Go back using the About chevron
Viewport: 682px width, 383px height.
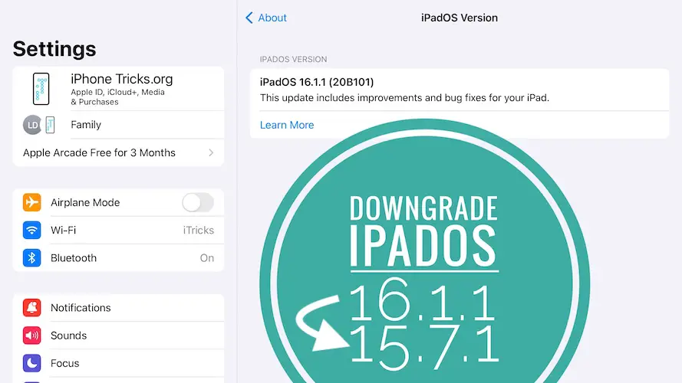[249, 18]
